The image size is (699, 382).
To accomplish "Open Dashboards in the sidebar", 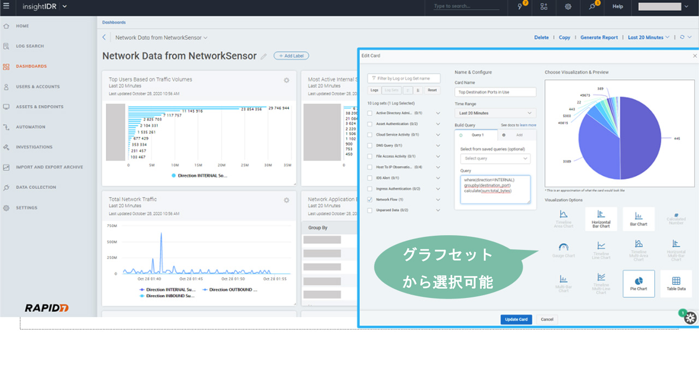I will [x=31, y=67].
